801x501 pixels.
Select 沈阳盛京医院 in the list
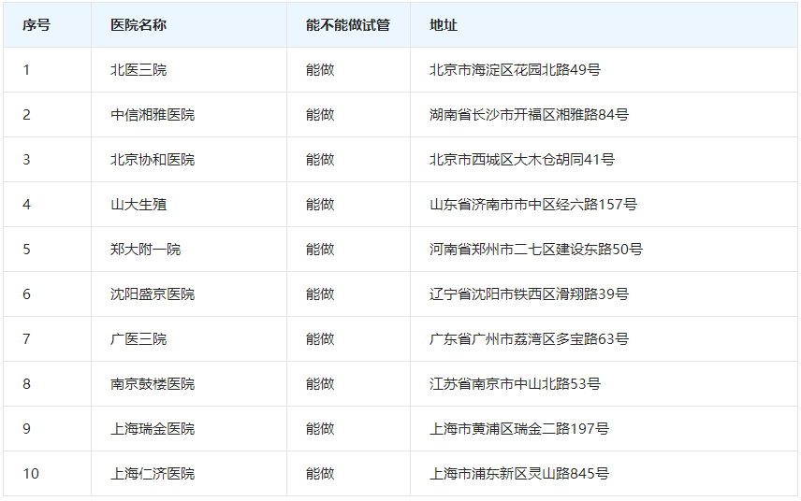[153, 294]
